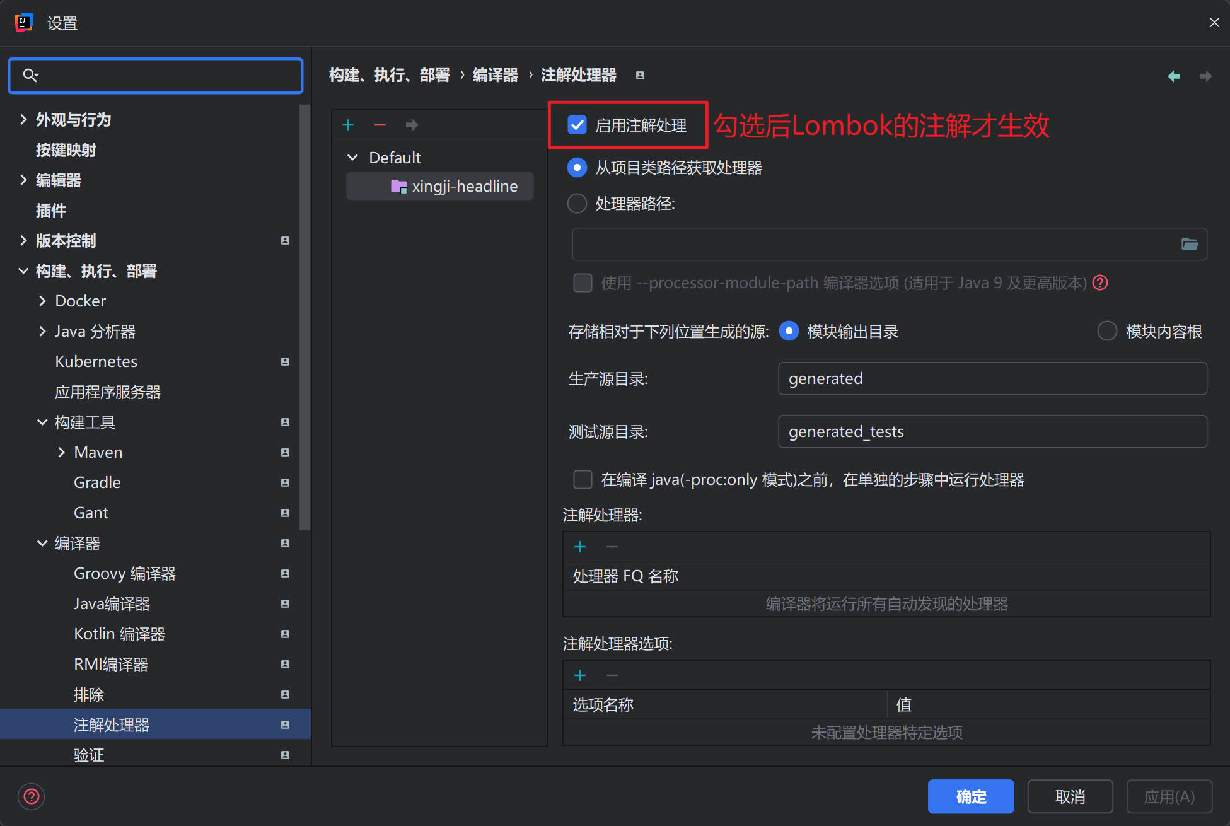Click the green back navigation arrow
Image resolution: width=1230 pixels, height=826 pixels.
[x=1173, y=76]
